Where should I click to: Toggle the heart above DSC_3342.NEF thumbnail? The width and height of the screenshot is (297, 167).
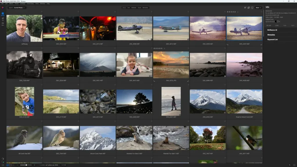pos(78,12)
